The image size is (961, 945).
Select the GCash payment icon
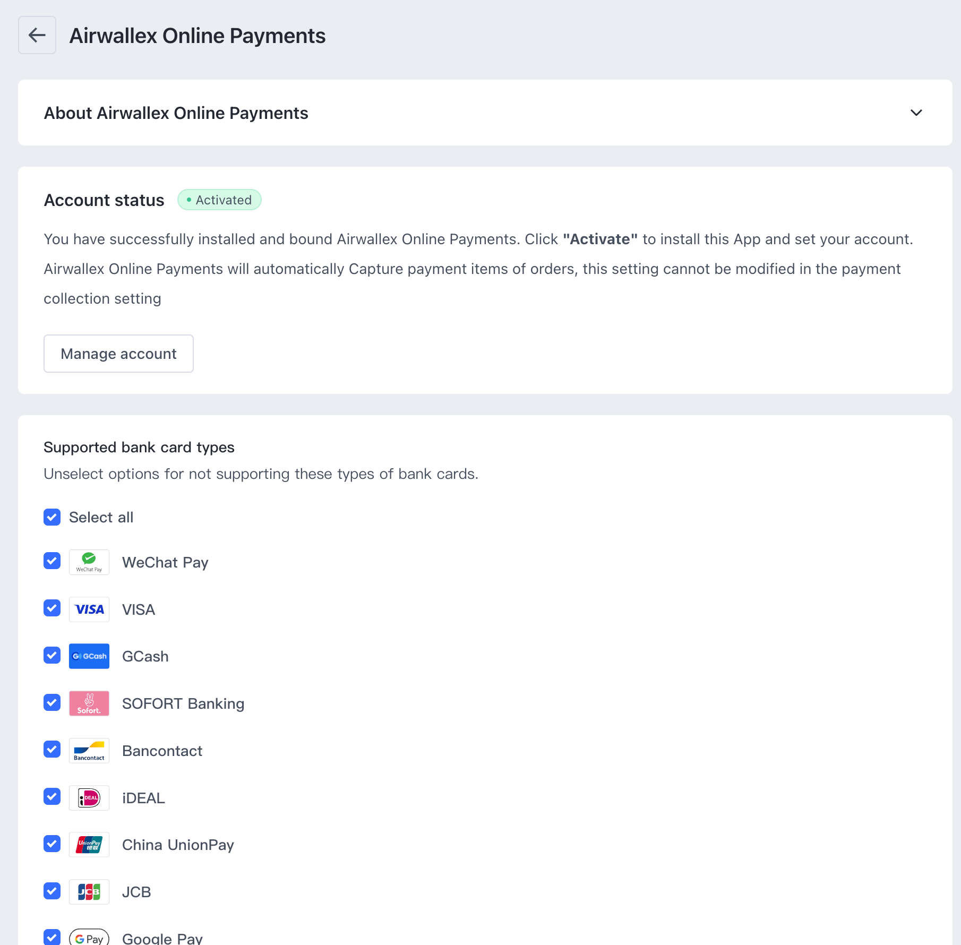click(89, 656)
